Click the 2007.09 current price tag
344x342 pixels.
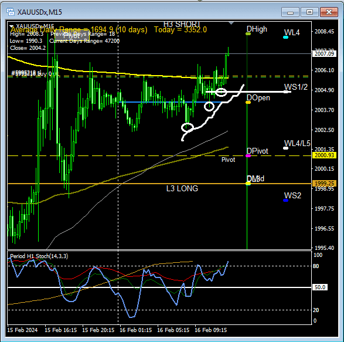point(324,54)
